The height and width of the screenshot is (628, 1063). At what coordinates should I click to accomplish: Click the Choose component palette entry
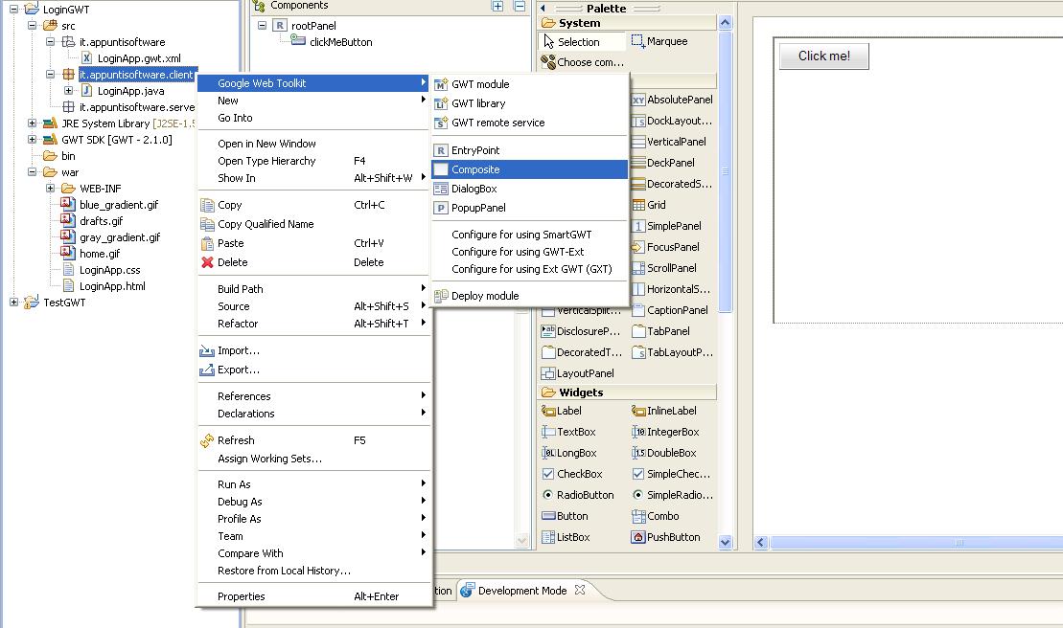[582, 62]
